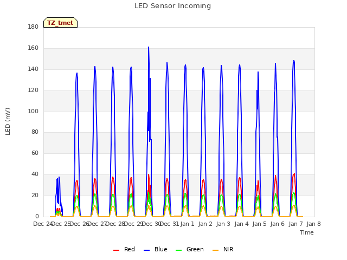Click the 40 y-axis tick label
Image resolution: width=347 pixels, height=260 pixels.
(x=35, y=174)
